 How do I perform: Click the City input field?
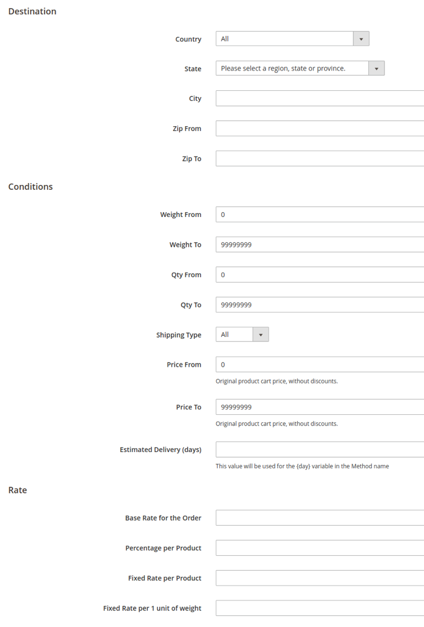click(x=319, y=98)
